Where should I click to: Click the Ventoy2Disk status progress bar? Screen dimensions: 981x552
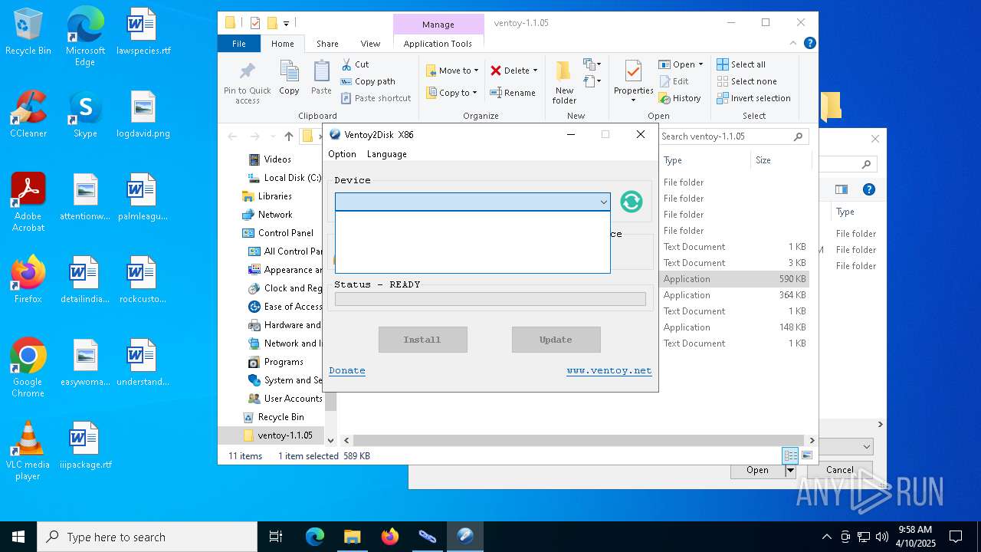point(490,299)
